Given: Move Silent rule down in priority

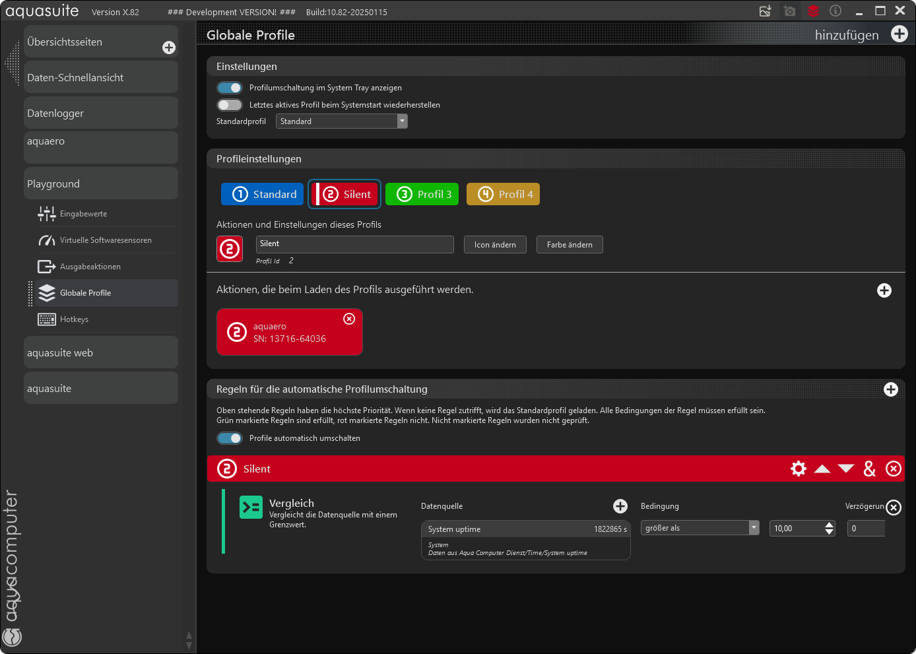Looking at the screenshot, I should [x=846, y=469].
